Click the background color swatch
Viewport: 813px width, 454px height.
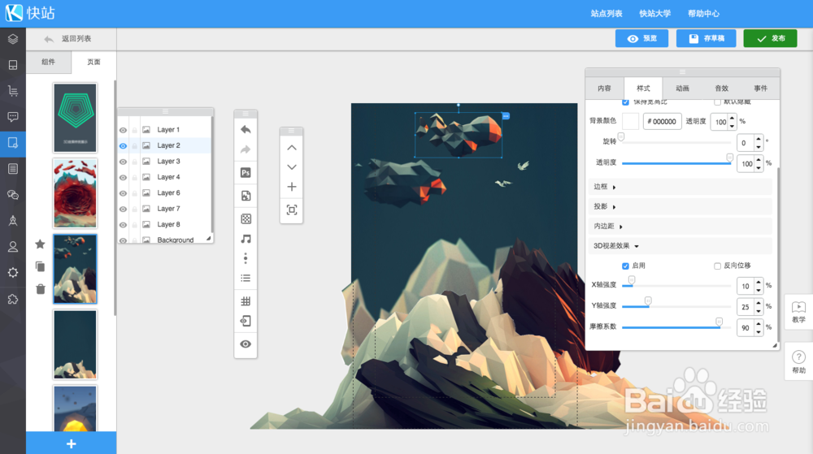coord(630,121)
